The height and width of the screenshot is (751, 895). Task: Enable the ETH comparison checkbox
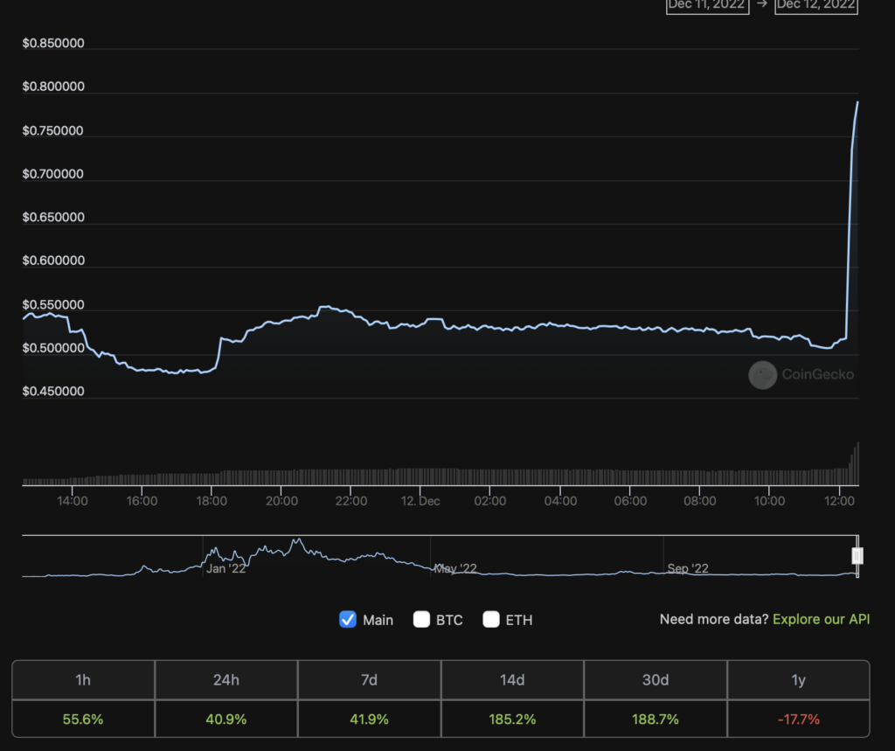click(490, 619)
